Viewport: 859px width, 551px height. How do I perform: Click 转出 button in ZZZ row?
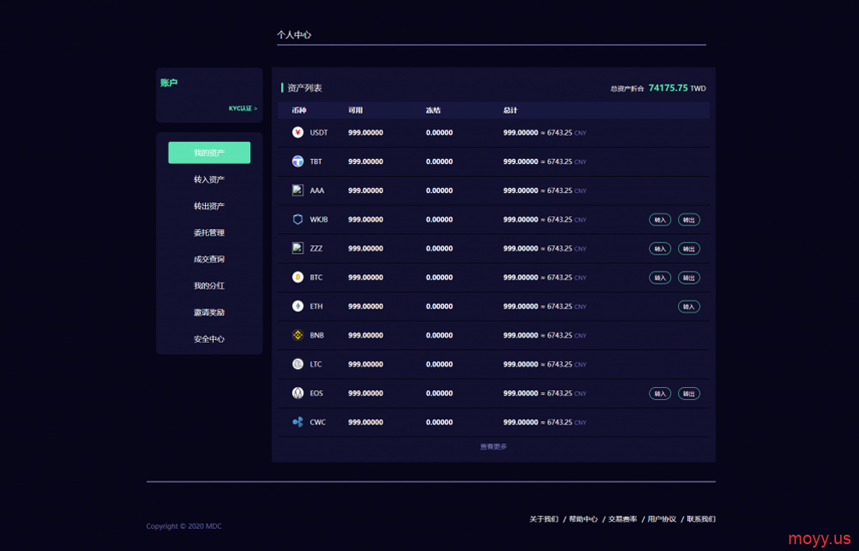(x=688, y=249)
